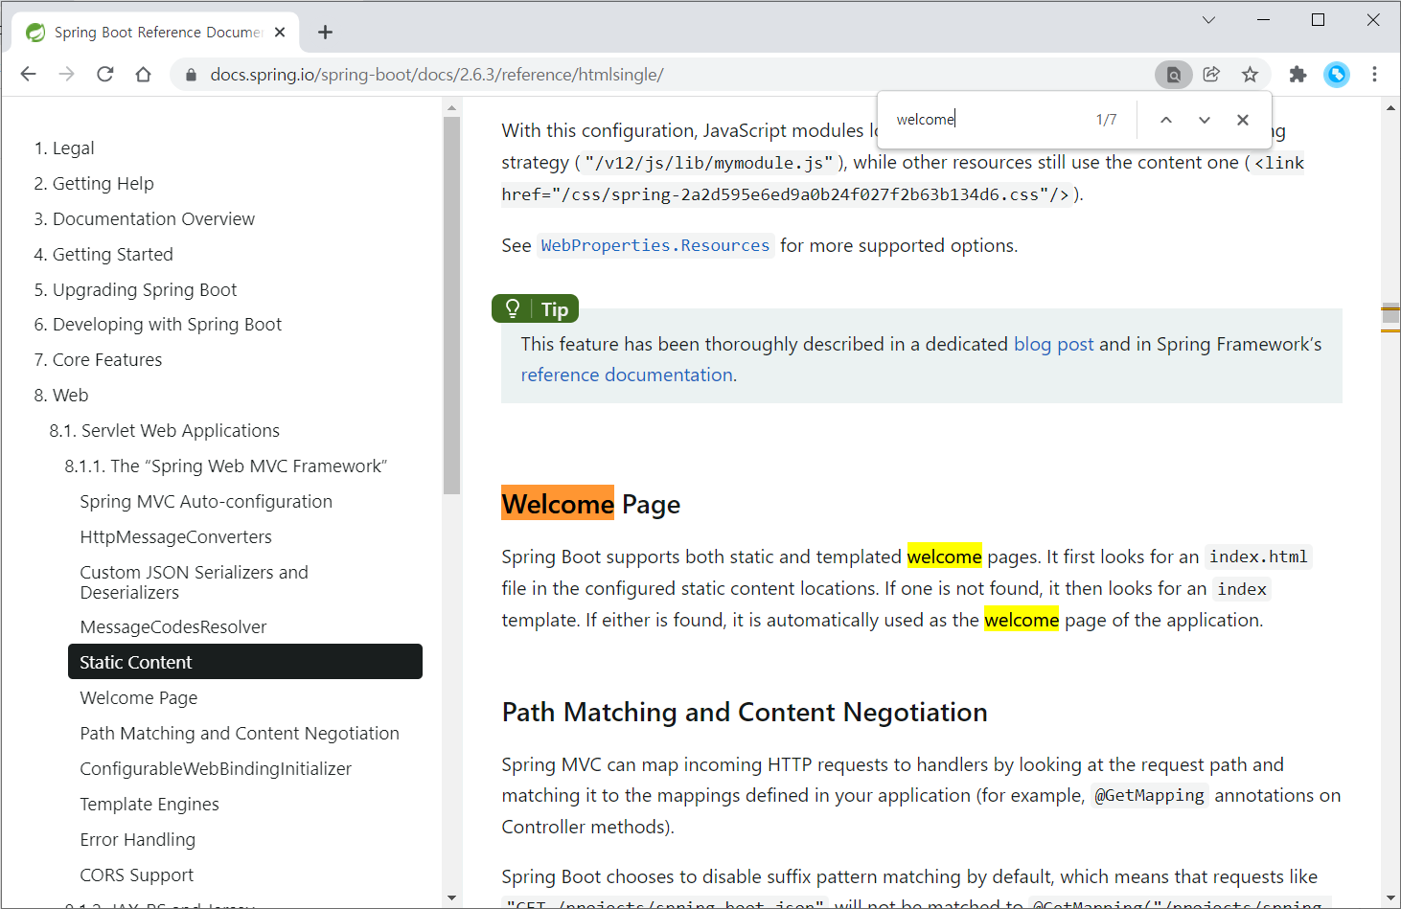The height and width of the screenshot is (909, 1401).
Task: Click the find-in-page search icon in address bar
Action: tap(1174, 75)
